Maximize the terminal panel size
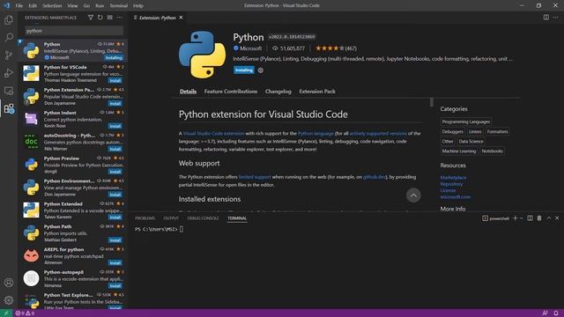Image resolution: width=564 pixels, height=317 pixels. (x=548, y=218)
